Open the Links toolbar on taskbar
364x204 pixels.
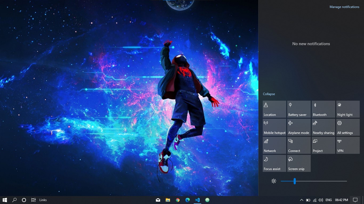click(43, 200)
